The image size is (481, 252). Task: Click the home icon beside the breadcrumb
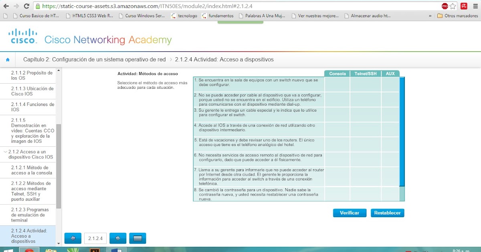point(8,59)
